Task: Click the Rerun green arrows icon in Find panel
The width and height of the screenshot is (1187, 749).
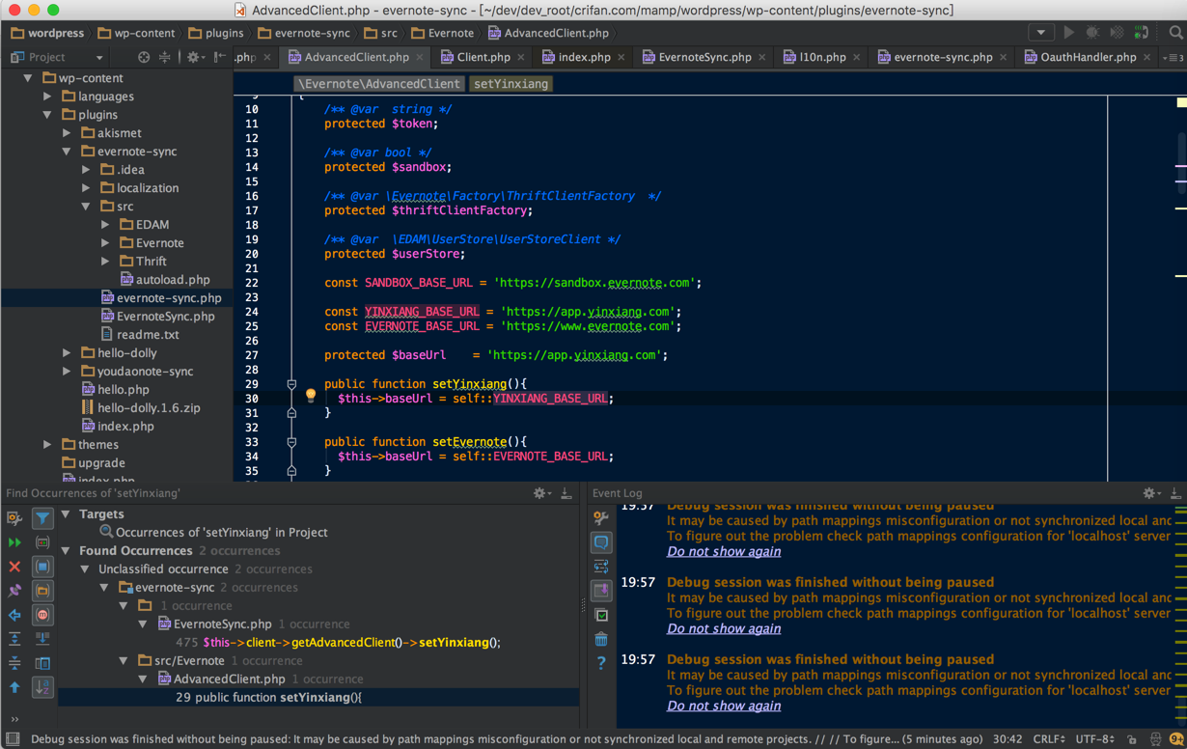Action: point(14,542)
